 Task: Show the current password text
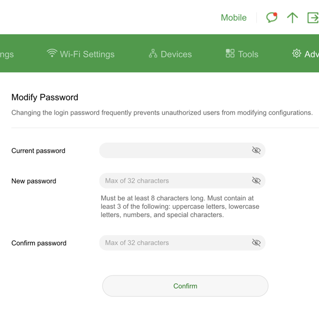[x=256, y=151]
